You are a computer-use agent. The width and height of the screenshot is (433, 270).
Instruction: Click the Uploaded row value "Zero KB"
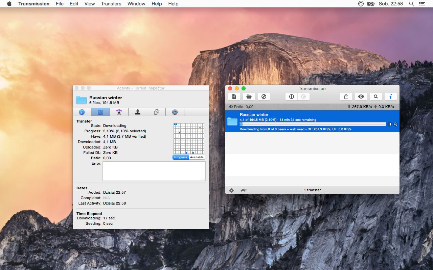(110, 147)
